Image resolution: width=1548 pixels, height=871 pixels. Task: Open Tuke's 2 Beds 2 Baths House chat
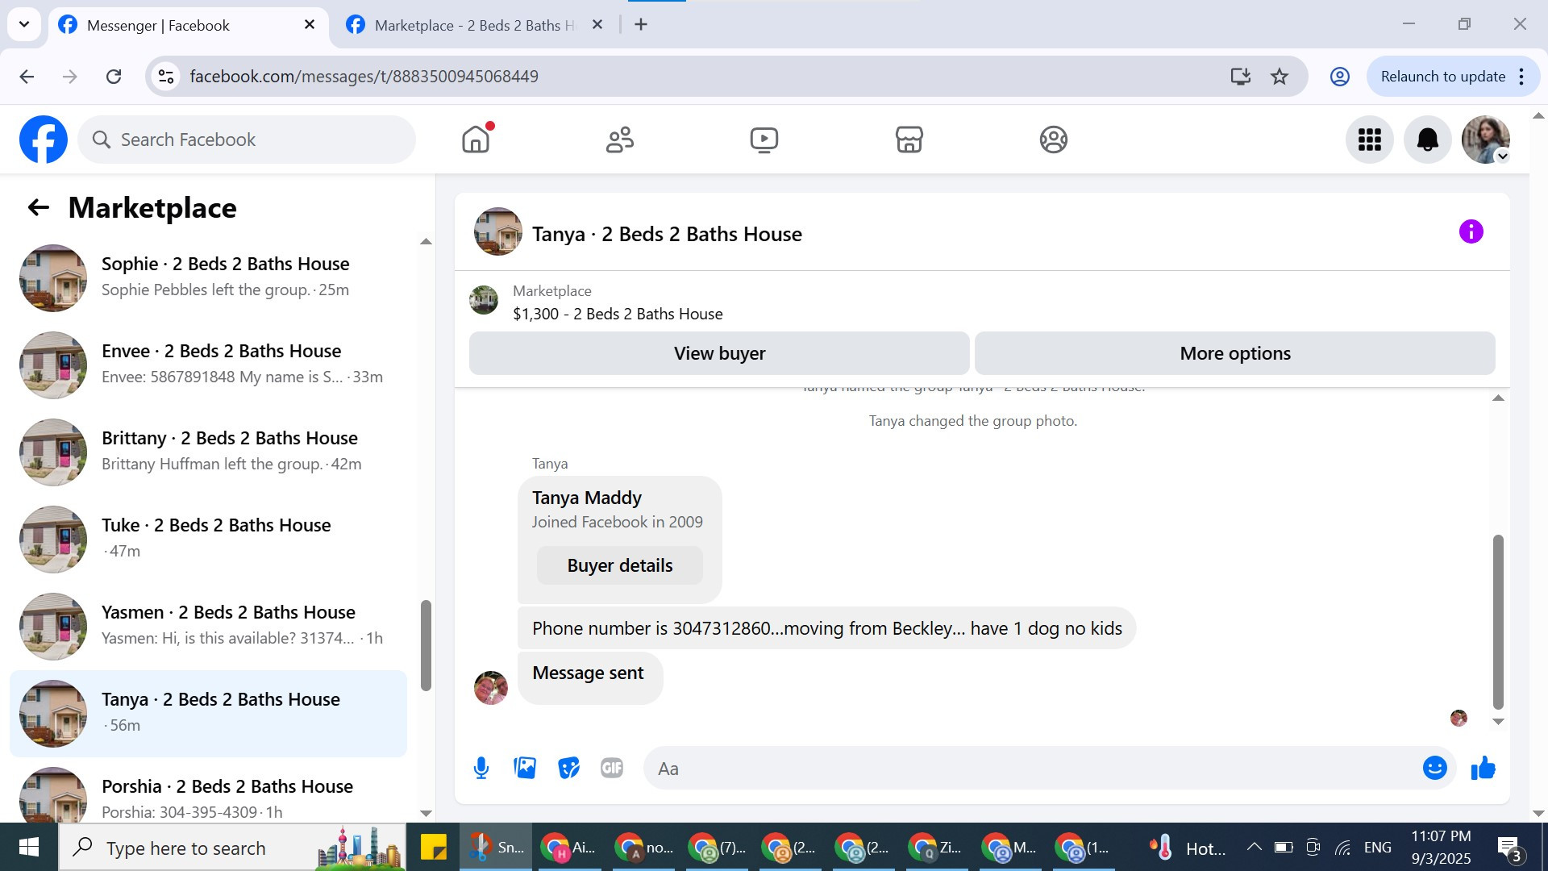[208, 539]
